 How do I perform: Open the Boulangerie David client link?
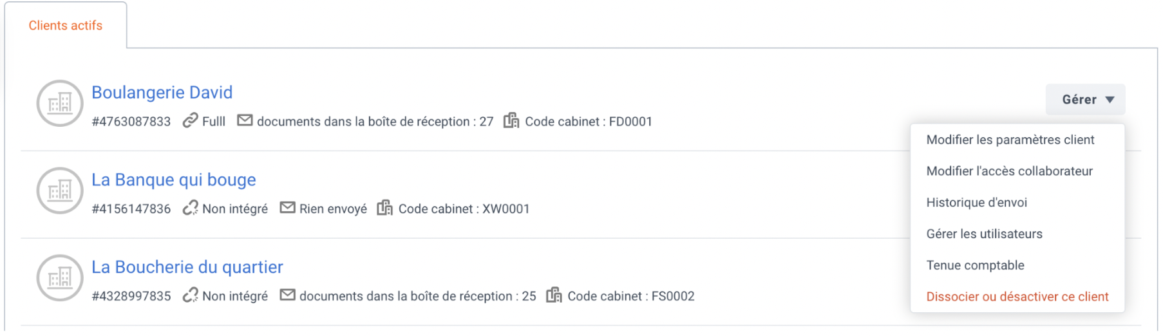(162, 93)
